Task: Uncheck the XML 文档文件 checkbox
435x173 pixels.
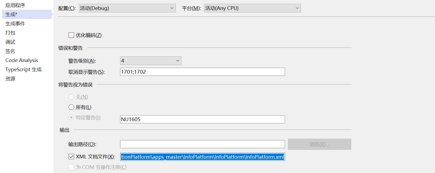Action: 71,157
